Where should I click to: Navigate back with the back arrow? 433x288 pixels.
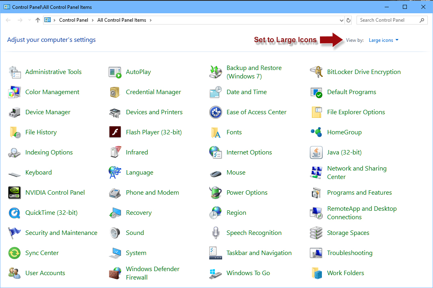(8, 20)
